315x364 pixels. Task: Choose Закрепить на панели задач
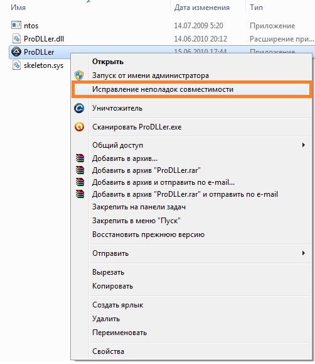tap(139, 207)
